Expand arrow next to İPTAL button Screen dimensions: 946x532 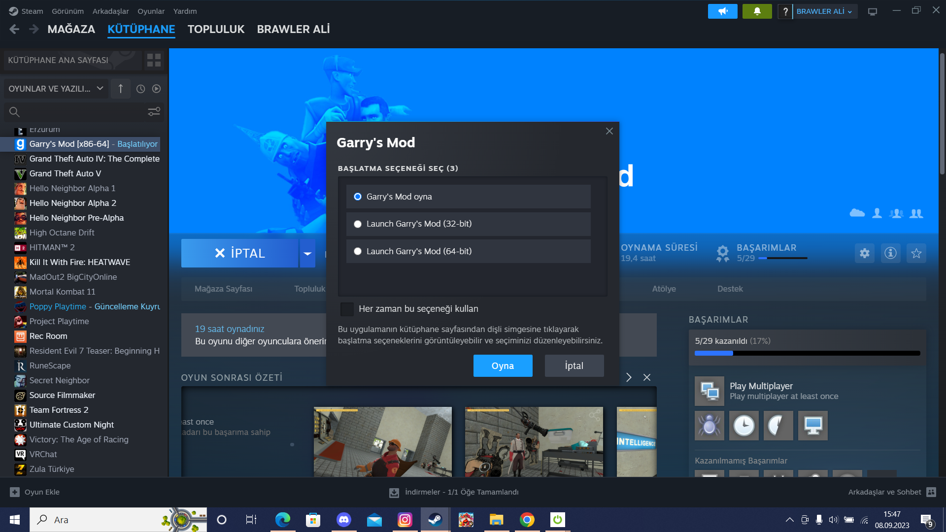coord(307,254)
